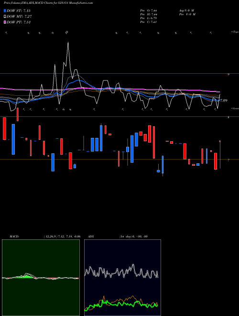239x316 pixels.
Task: Click the '10' top marker above the price peak
Action: (x=67, y=32)
